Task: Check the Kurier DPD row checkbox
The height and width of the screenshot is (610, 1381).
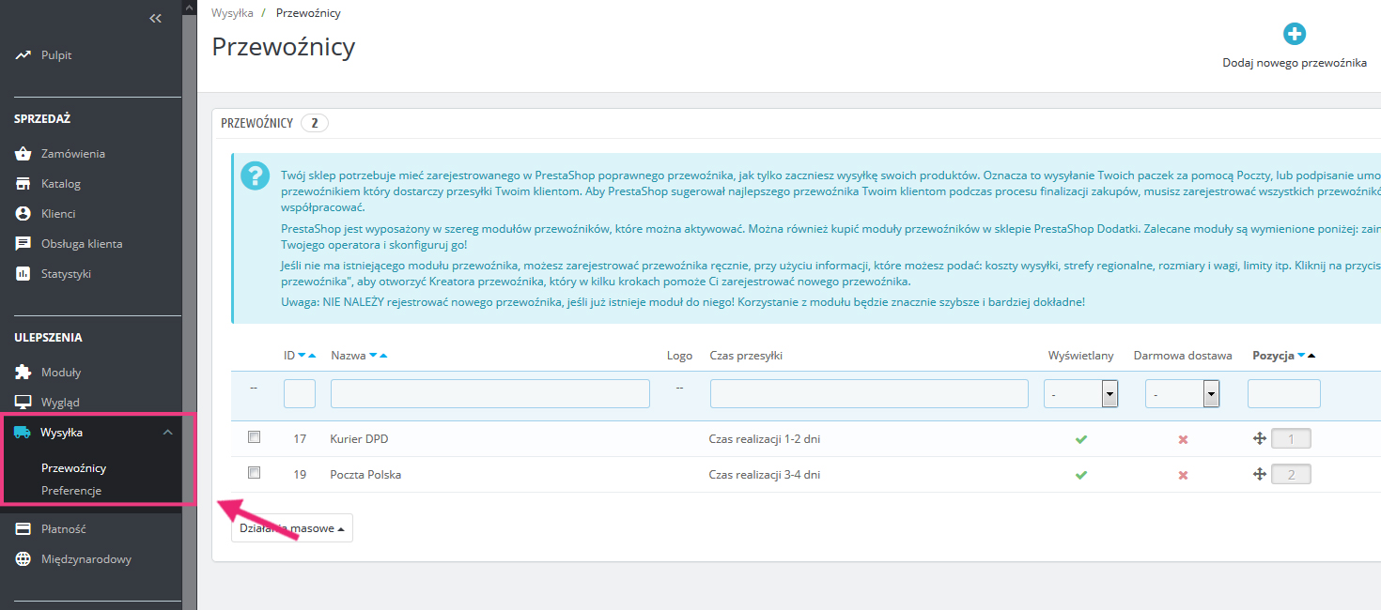Action: click(x=254, y=437)
